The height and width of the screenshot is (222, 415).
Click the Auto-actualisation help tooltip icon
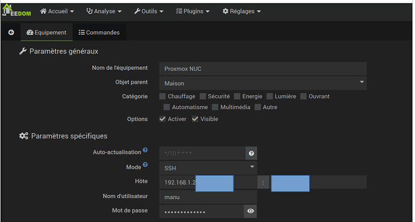(145, 150)
